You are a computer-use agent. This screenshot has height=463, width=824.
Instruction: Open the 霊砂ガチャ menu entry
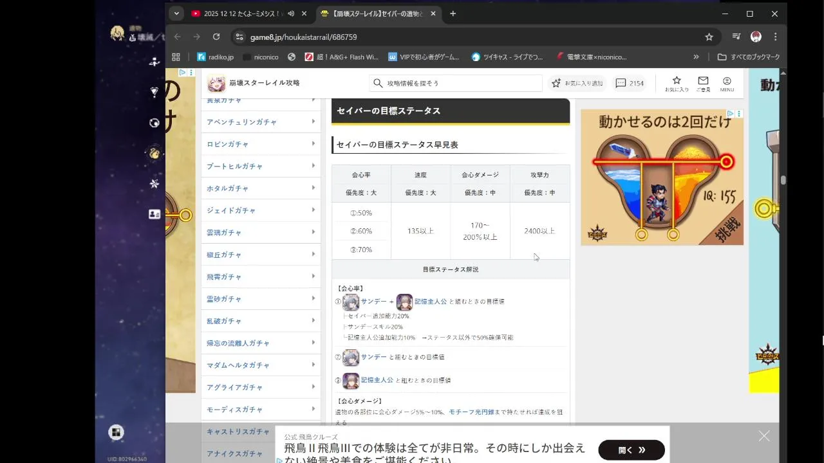[x=261, y=299]
